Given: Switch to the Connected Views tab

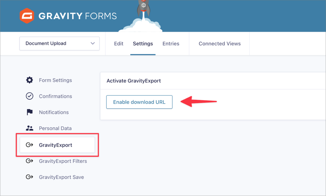Looking at the screenshot, I should 219,43.
